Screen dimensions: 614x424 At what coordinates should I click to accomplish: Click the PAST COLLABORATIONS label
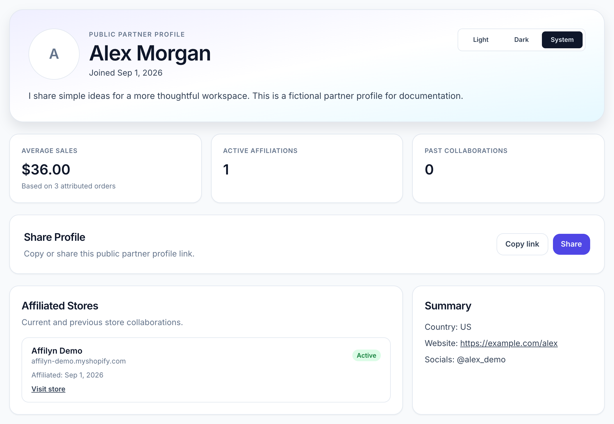pyautogui.click(x=466, y=151)
